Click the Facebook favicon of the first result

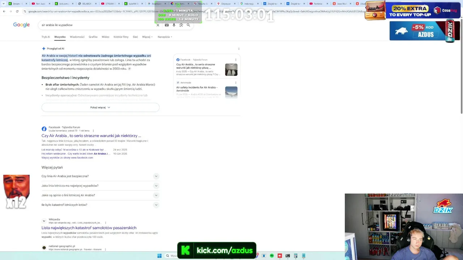click(44, 129)
